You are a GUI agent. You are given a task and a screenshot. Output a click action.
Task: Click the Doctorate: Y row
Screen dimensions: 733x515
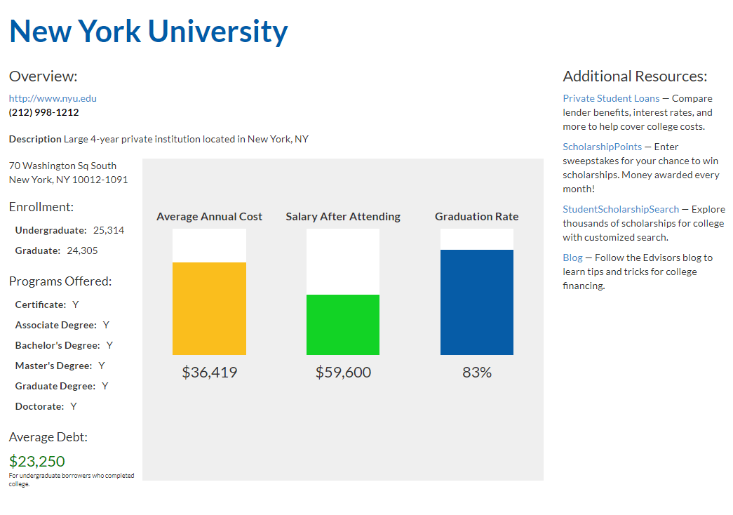[x=46, y=406]
